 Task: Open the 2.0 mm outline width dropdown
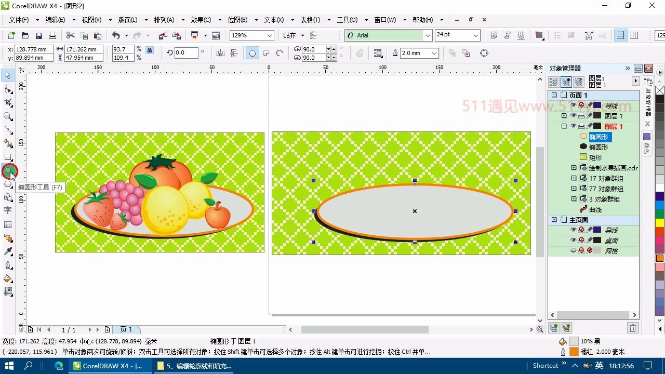tap(434, 53)
